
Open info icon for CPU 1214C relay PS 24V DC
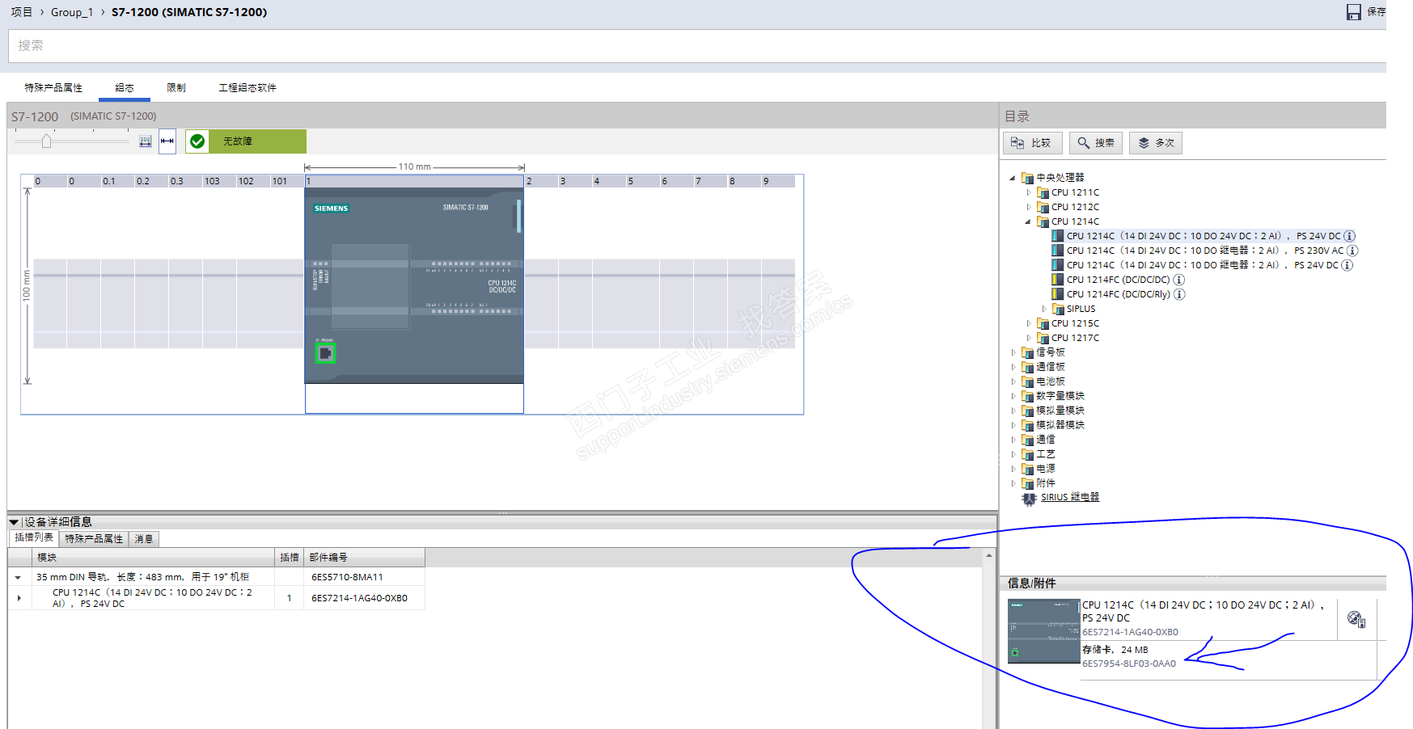pos(1347,265)
